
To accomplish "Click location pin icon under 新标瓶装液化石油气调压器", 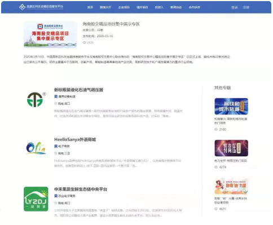I will (56, 104).
